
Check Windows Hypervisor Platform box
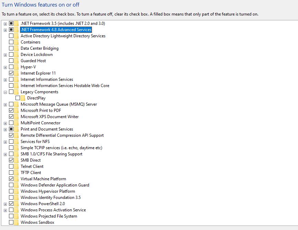point(11,191)
